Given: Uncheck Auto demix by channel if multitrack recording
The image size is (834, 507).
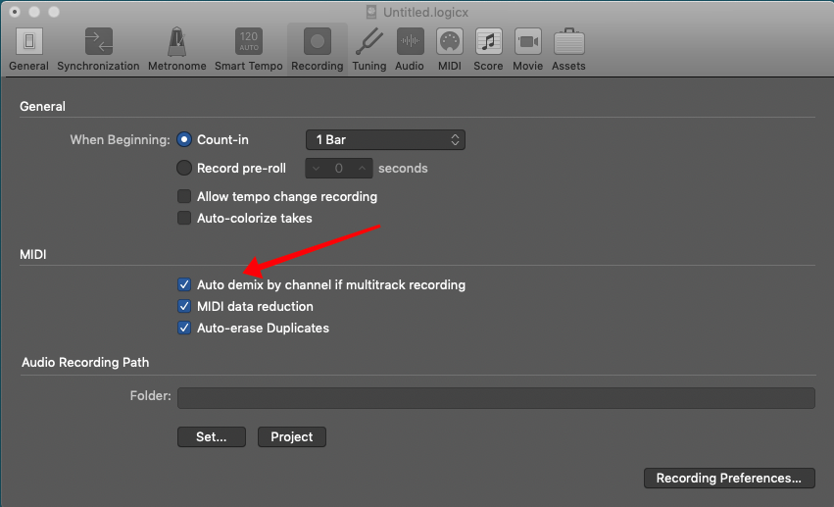Looking at the screenshot, I should coord(184,284).
